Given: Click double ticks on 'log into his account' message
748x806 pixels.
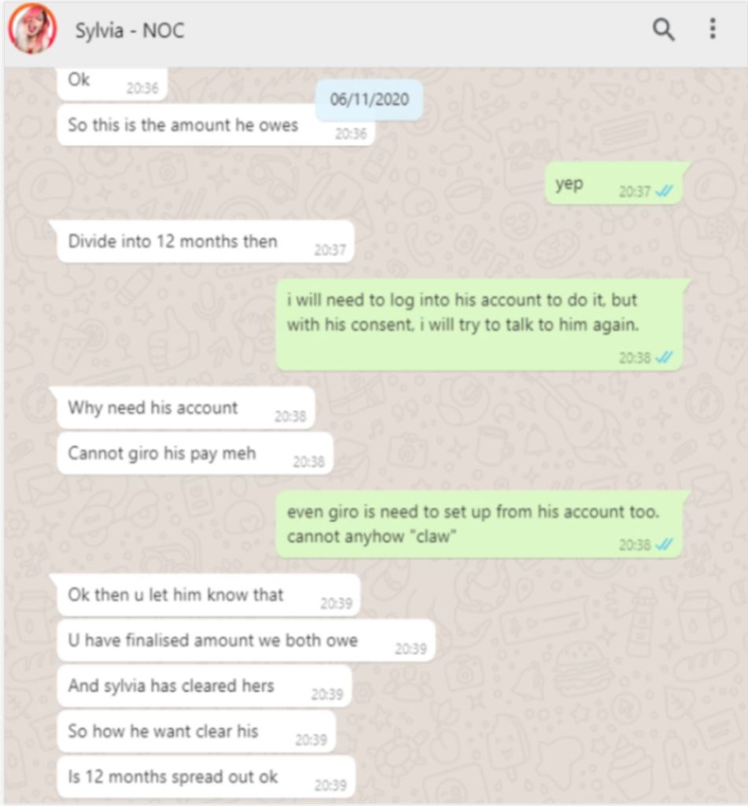Looking at the screenshot, I should point(665,357).
